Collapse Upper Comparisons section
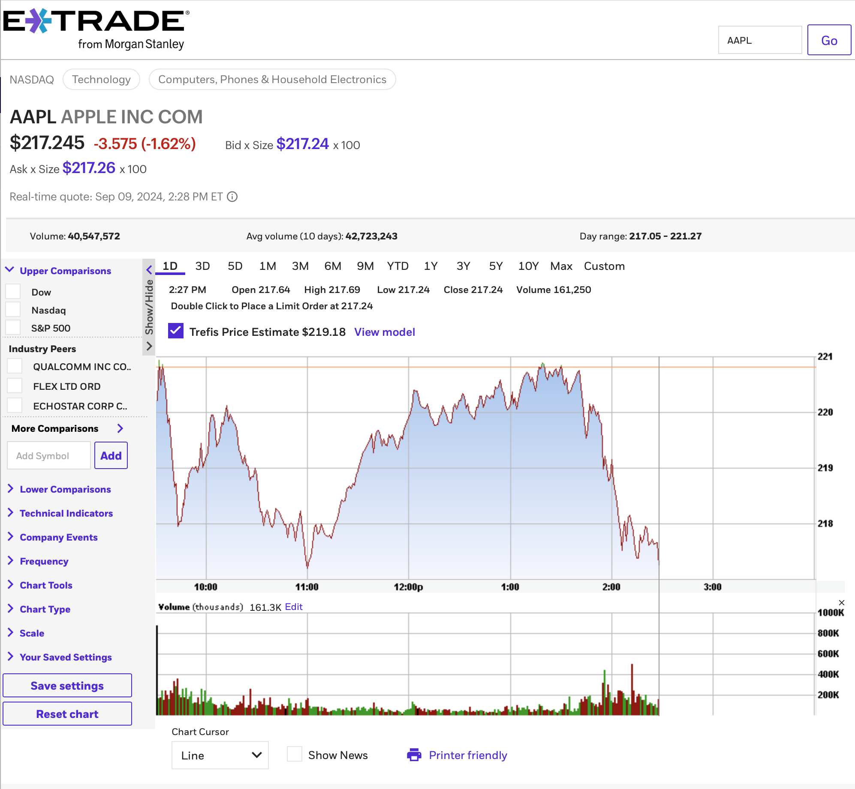 pyautogui.click(x=59, y=271)
